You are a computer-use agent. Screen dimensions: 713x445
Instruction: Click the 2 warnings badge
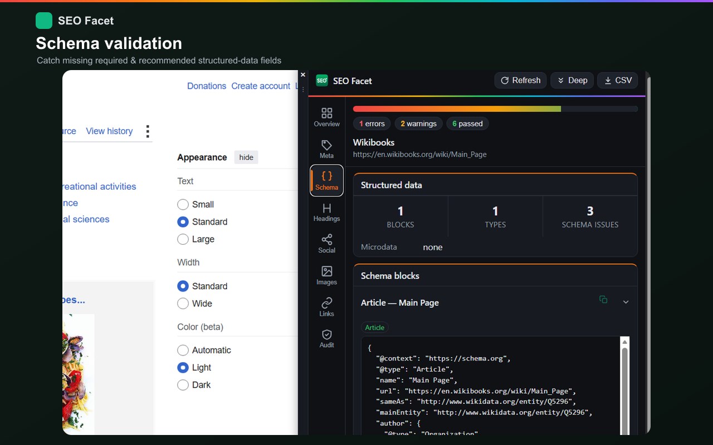coord(419,123)
